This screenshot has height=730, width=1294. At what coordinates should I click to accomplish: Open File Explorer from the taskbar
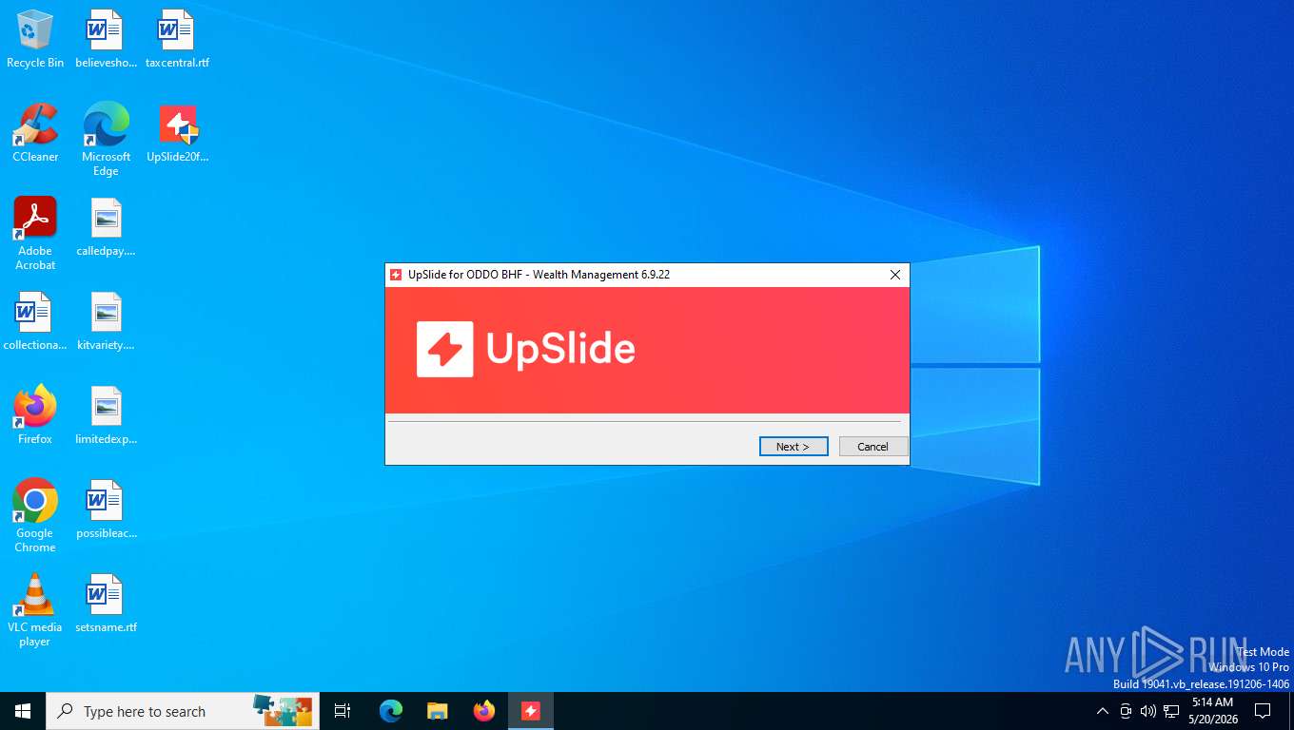(x=437, y=711)
